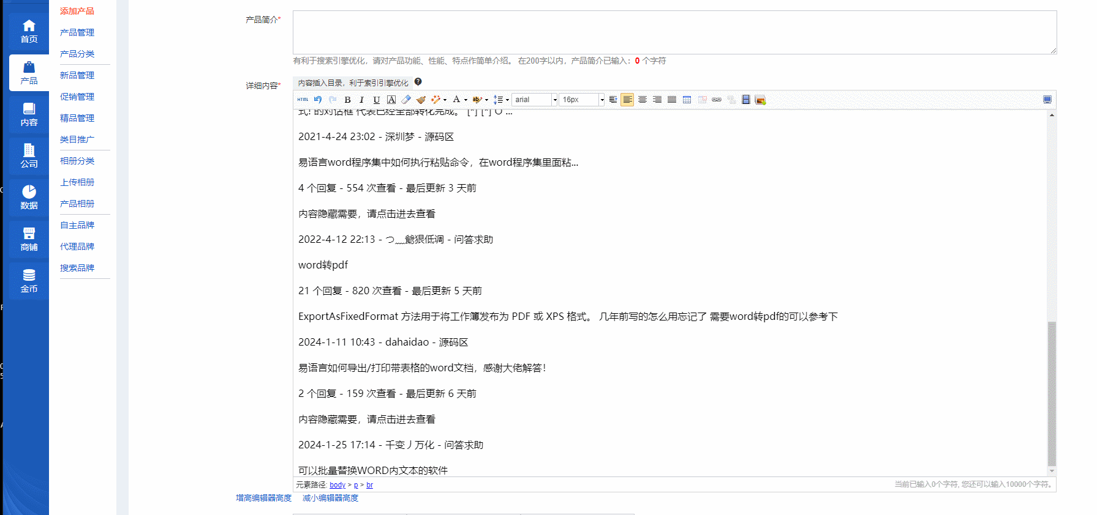The width and height of the screenshot is (1097, 515).
Task: Click the insert hyperlink chain icon
Action: pyautogui.click(x=716, y=100)
